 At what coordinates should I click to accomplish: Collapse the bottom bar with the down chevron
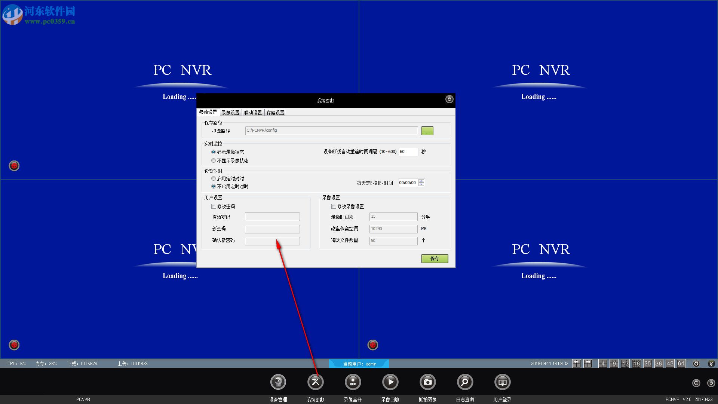coord(710,363)
